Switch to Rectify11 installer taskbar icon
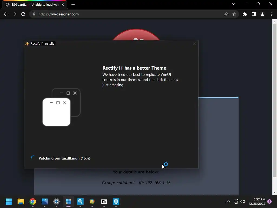This screenshot has width=277, height=208. [68, 201]
